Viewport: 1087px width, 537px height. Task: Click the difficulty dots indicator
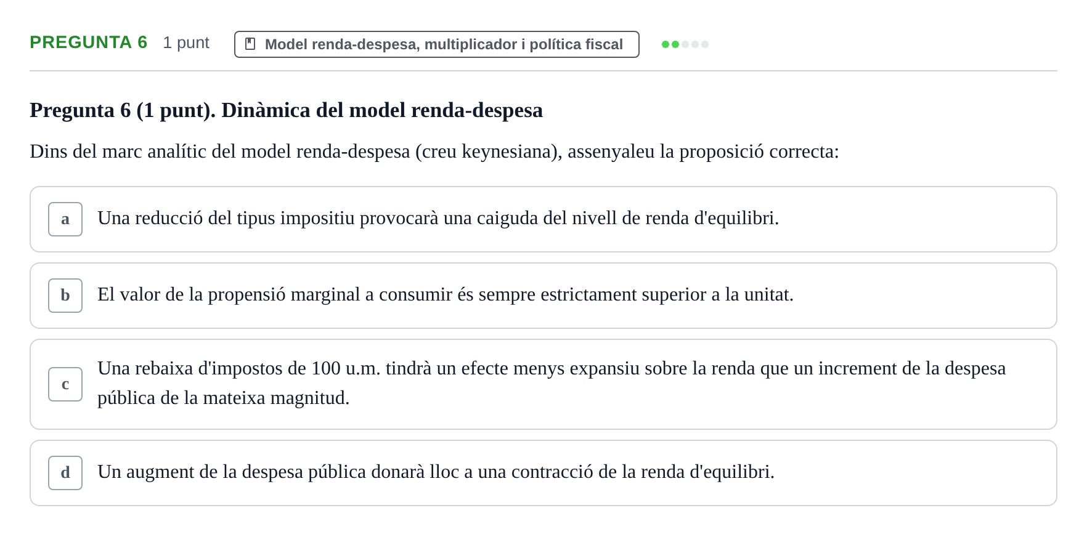tap(685, 44)
